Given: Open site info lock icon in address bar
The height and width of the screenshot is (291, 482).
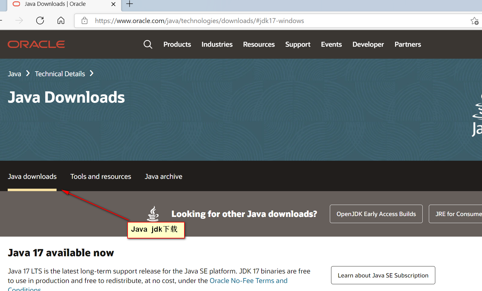Looking at the screenshot, I should (x=85, y=21).
